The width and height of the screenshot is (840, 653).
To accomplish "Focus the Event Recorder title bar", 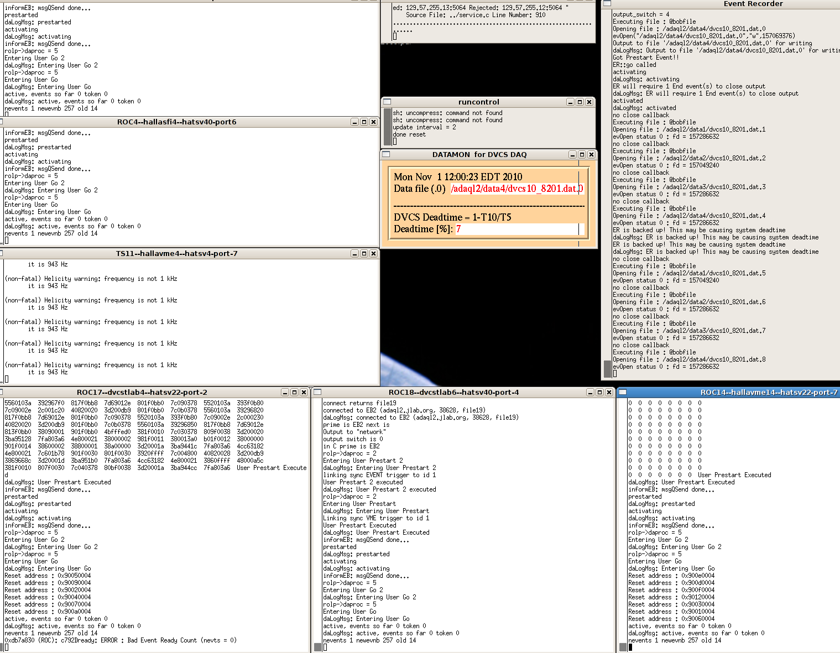I will (753, 4).
